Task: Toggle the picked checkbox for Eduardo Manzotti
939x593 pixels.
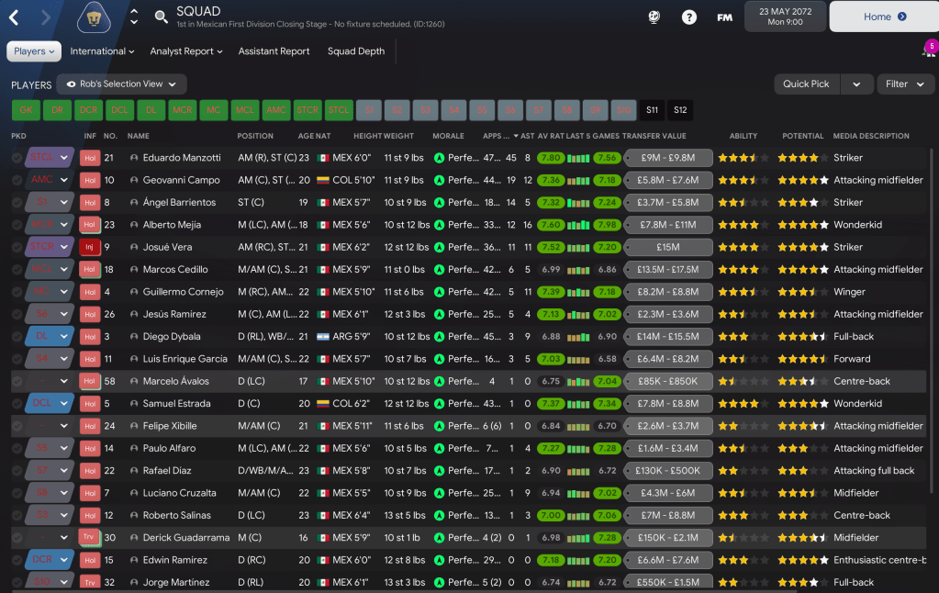Action: point(17,158)
